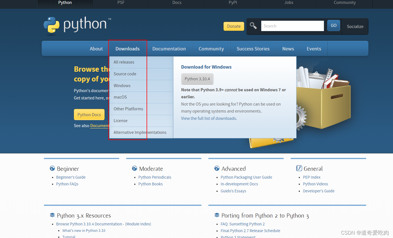Open the Events menu
Viewport: 393px width, 238px height.
pyautogui.click(x=314, y=49)
